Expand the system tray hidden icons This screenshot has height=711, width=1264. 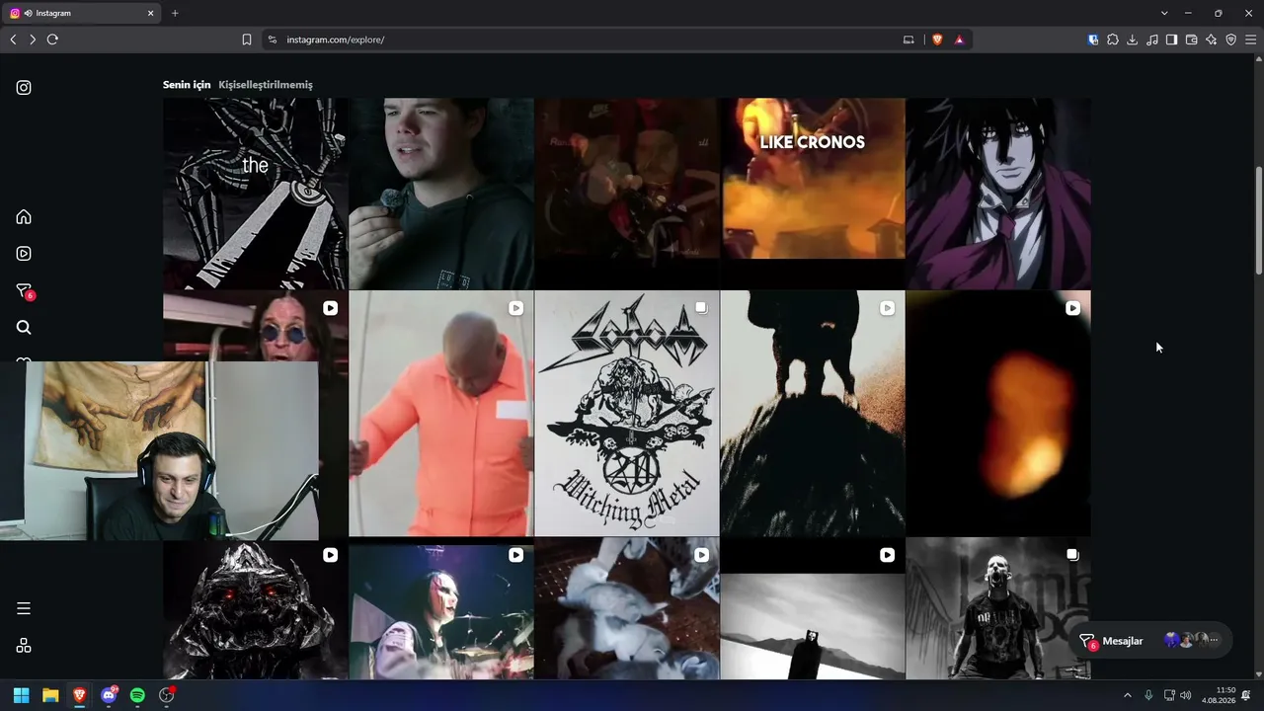point(1128,695)
